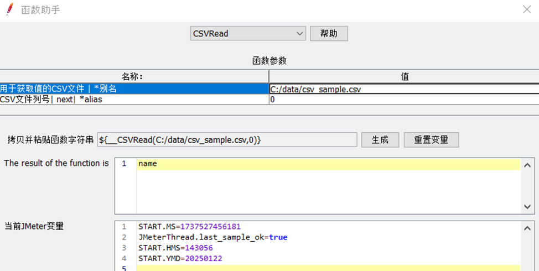Click the 值 column header
Screen dimensions: 539x271
tap(404, 76)
